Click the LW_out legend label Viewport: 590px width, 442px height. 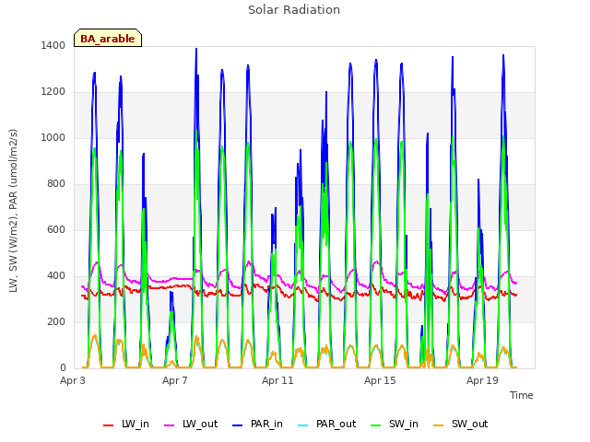coord(200,424)
